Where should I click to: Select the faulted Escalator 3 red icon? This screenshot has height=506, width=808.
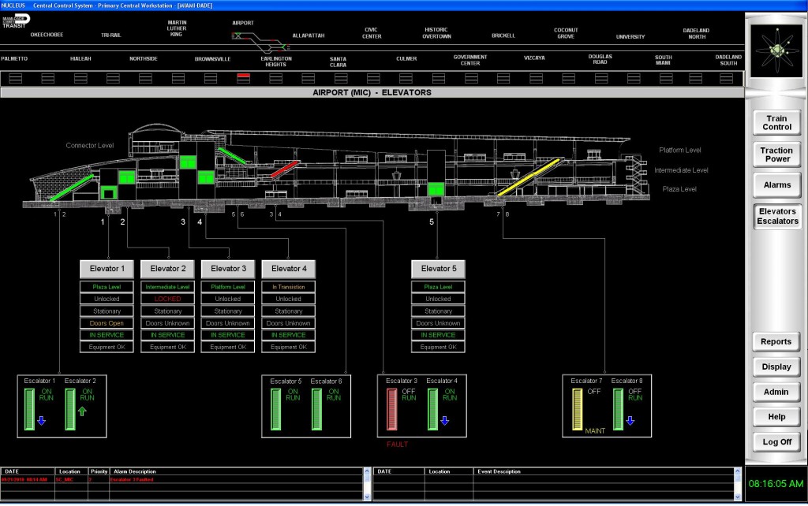391,409
